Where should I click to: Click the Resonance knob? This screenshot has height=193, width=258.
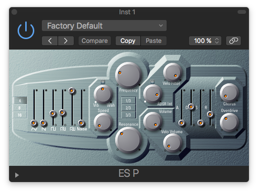pos(129,140)
